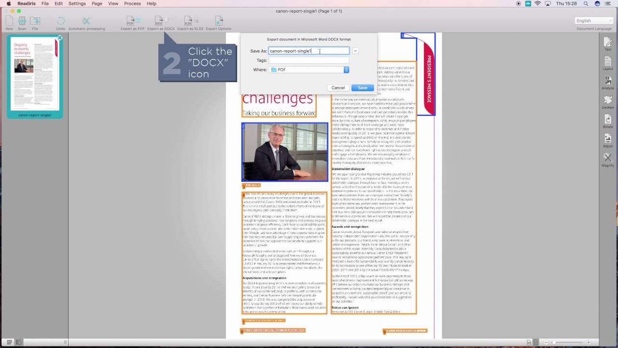The image size is (618, 348).
Task: Open the Process menu
Action: 132,3
